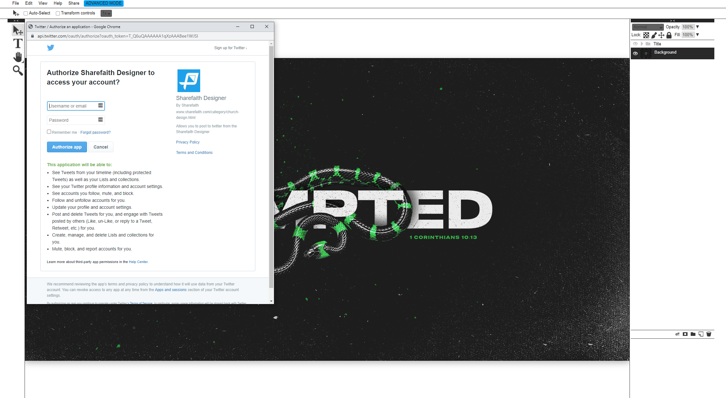The image size is (726, 398).
Task: Click the Twitter bird logo
Action: click(x=50, y=48)
